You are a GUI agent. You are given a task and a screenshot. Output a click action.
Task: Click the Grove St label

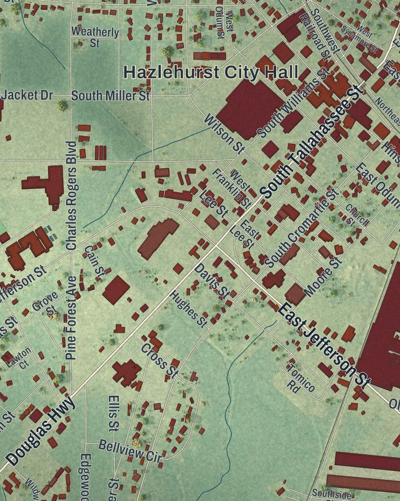46,303
